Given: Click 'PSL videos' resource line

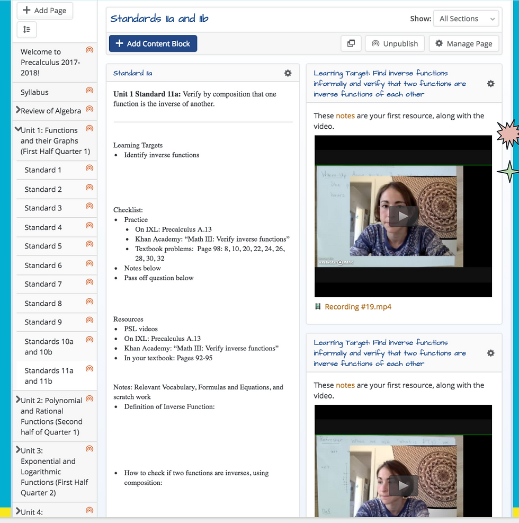Looking at the screenshot, I should point(141,329).
